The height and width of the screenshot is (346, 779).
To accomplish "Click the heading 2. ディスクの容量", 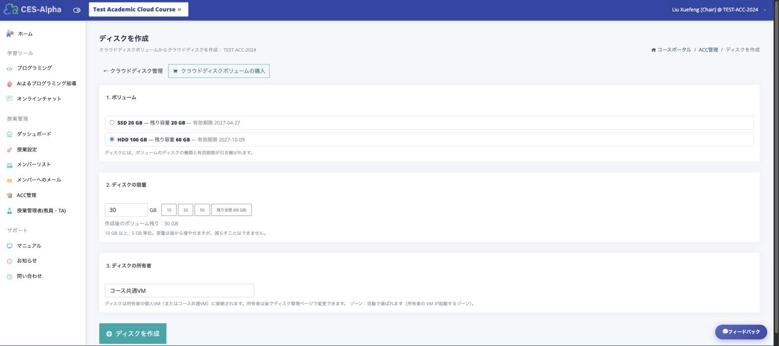I will pos(126,185).
